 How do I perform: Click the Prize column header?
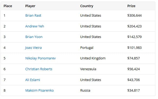click(x=131, y=6)
